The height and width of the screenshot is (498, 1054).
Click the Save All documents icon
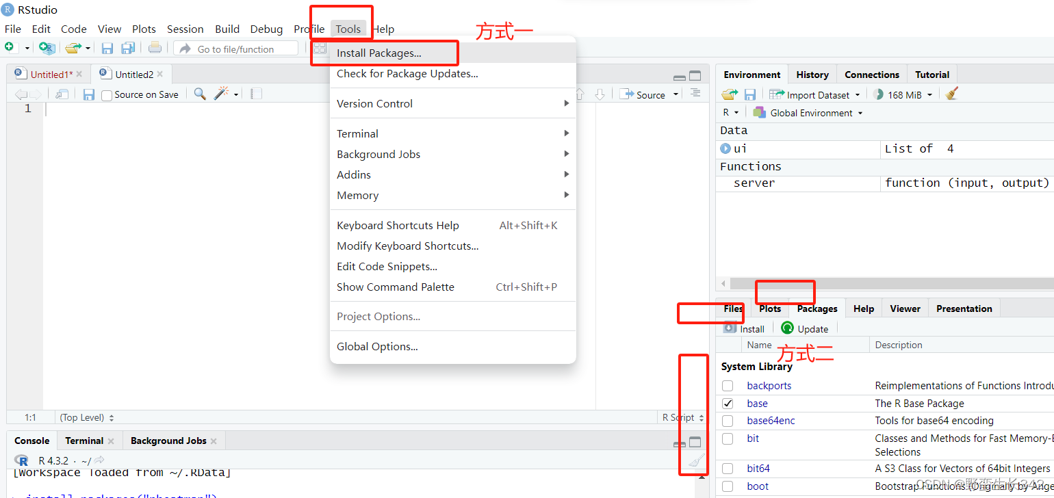[x=128, y=48]
